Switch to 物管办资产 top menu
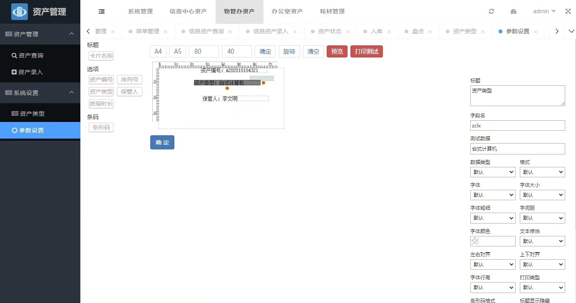The width and height of the screenshot is (576, 303). (x=239, y=12)
